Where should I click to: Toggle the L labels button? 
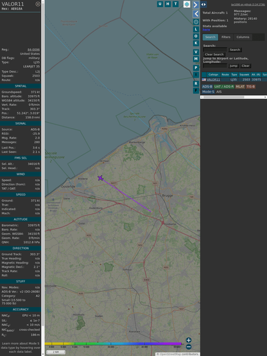click(x=196, y=30)
